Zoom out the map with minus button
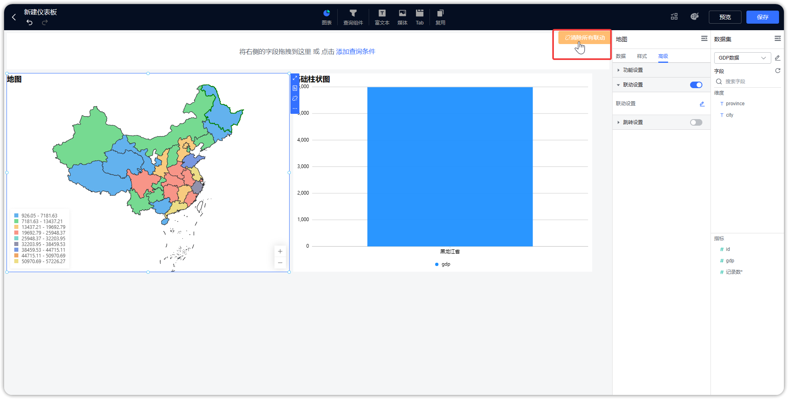The height and width of the screenshot is (399, 788). tap(280, 263)
